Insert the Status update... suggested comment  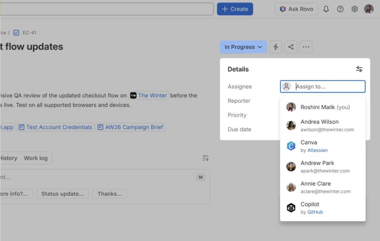pos(63,194)
